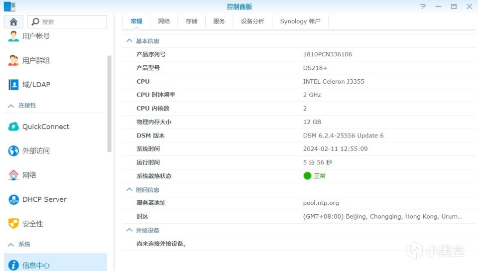Switch to the 存储 tab

[x=191, y=21]
